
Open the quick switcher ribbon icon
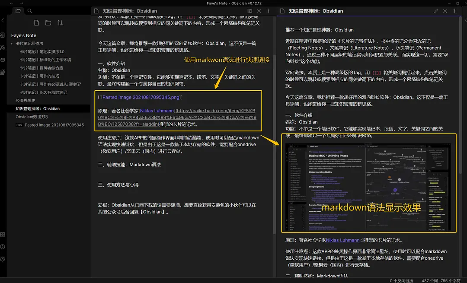[x=3, y=35]
